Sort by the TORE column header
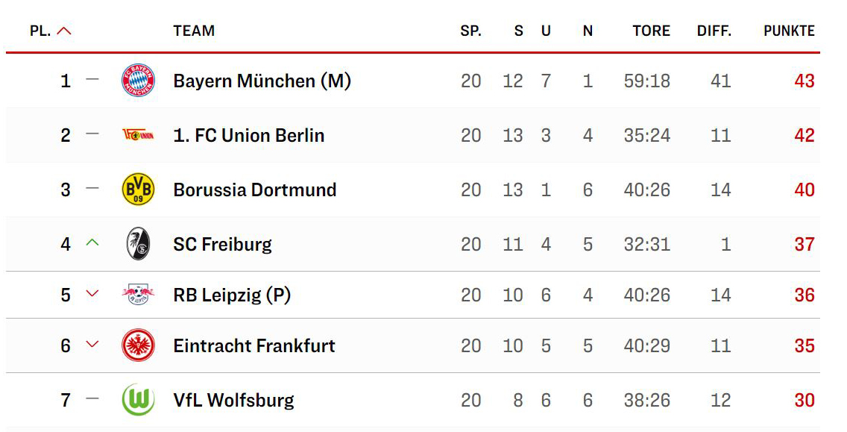The height and width of the screenshot is (432, 847). pos(651,31)
